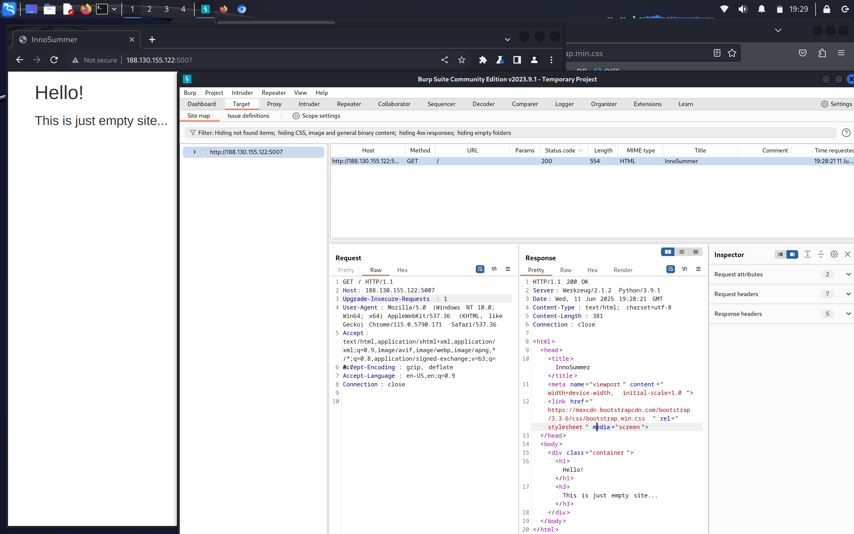Screen dimensions: 854x534
Task: Select tabbed request/response layout
Action: coord(695,252)
